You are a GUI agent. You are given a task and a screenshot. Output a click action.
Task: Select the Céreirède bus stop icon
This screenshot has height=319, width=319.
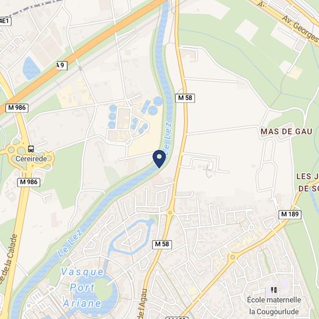click(31, 149)
